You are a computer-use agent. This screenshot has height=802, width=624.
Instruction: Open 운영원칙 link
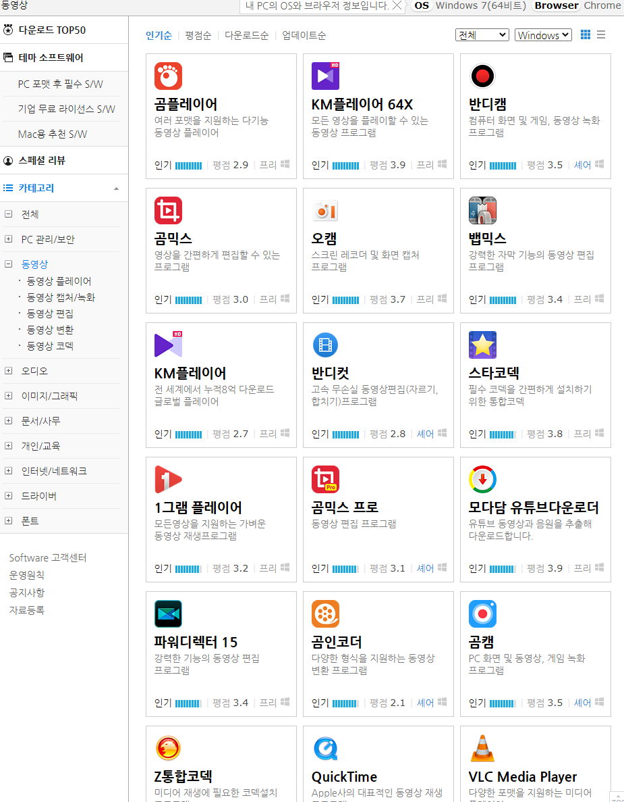26,575
